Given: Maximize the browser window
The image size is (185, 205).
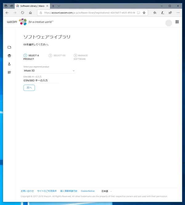Looking at the screenshot, I should pos(170,6).
